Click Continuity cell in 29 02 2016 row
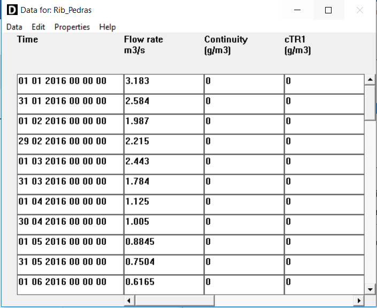The image size is (377, 308). (x=244, y=141)
